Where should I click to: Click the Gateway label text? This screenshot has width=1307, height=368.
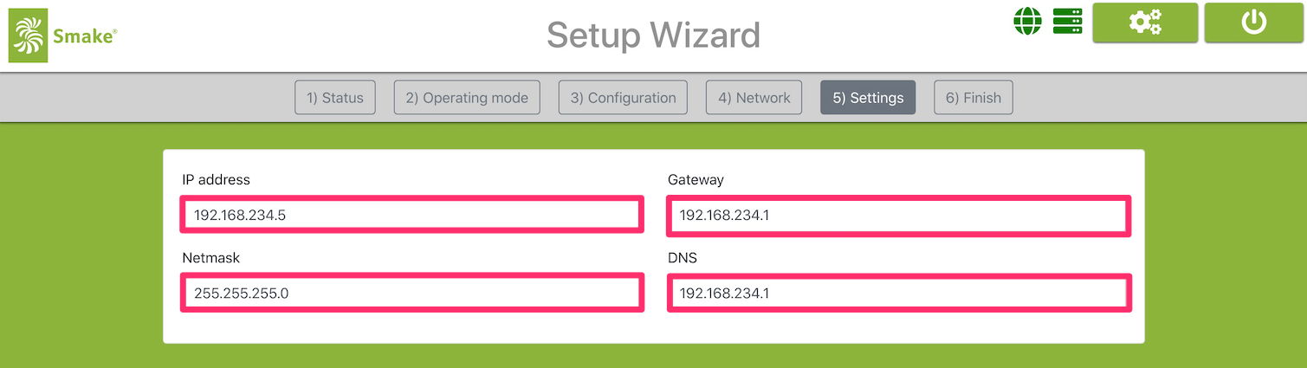tap(696, 180)
